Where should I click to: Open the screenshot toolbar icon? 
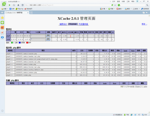[x=126, y=9]
